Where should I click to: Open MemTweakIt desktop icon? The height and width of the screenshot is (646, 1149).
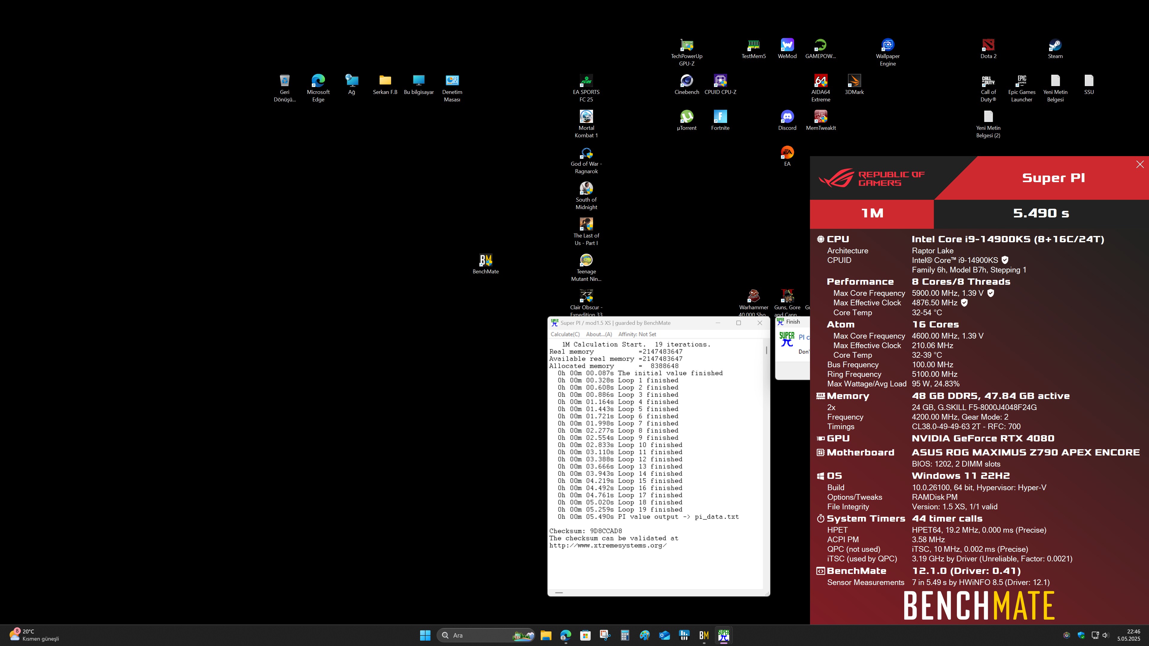820,120
